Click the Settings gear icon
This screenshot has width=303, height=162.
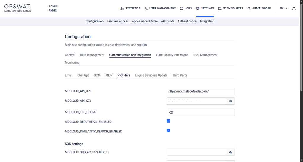[x=198, y=9]
